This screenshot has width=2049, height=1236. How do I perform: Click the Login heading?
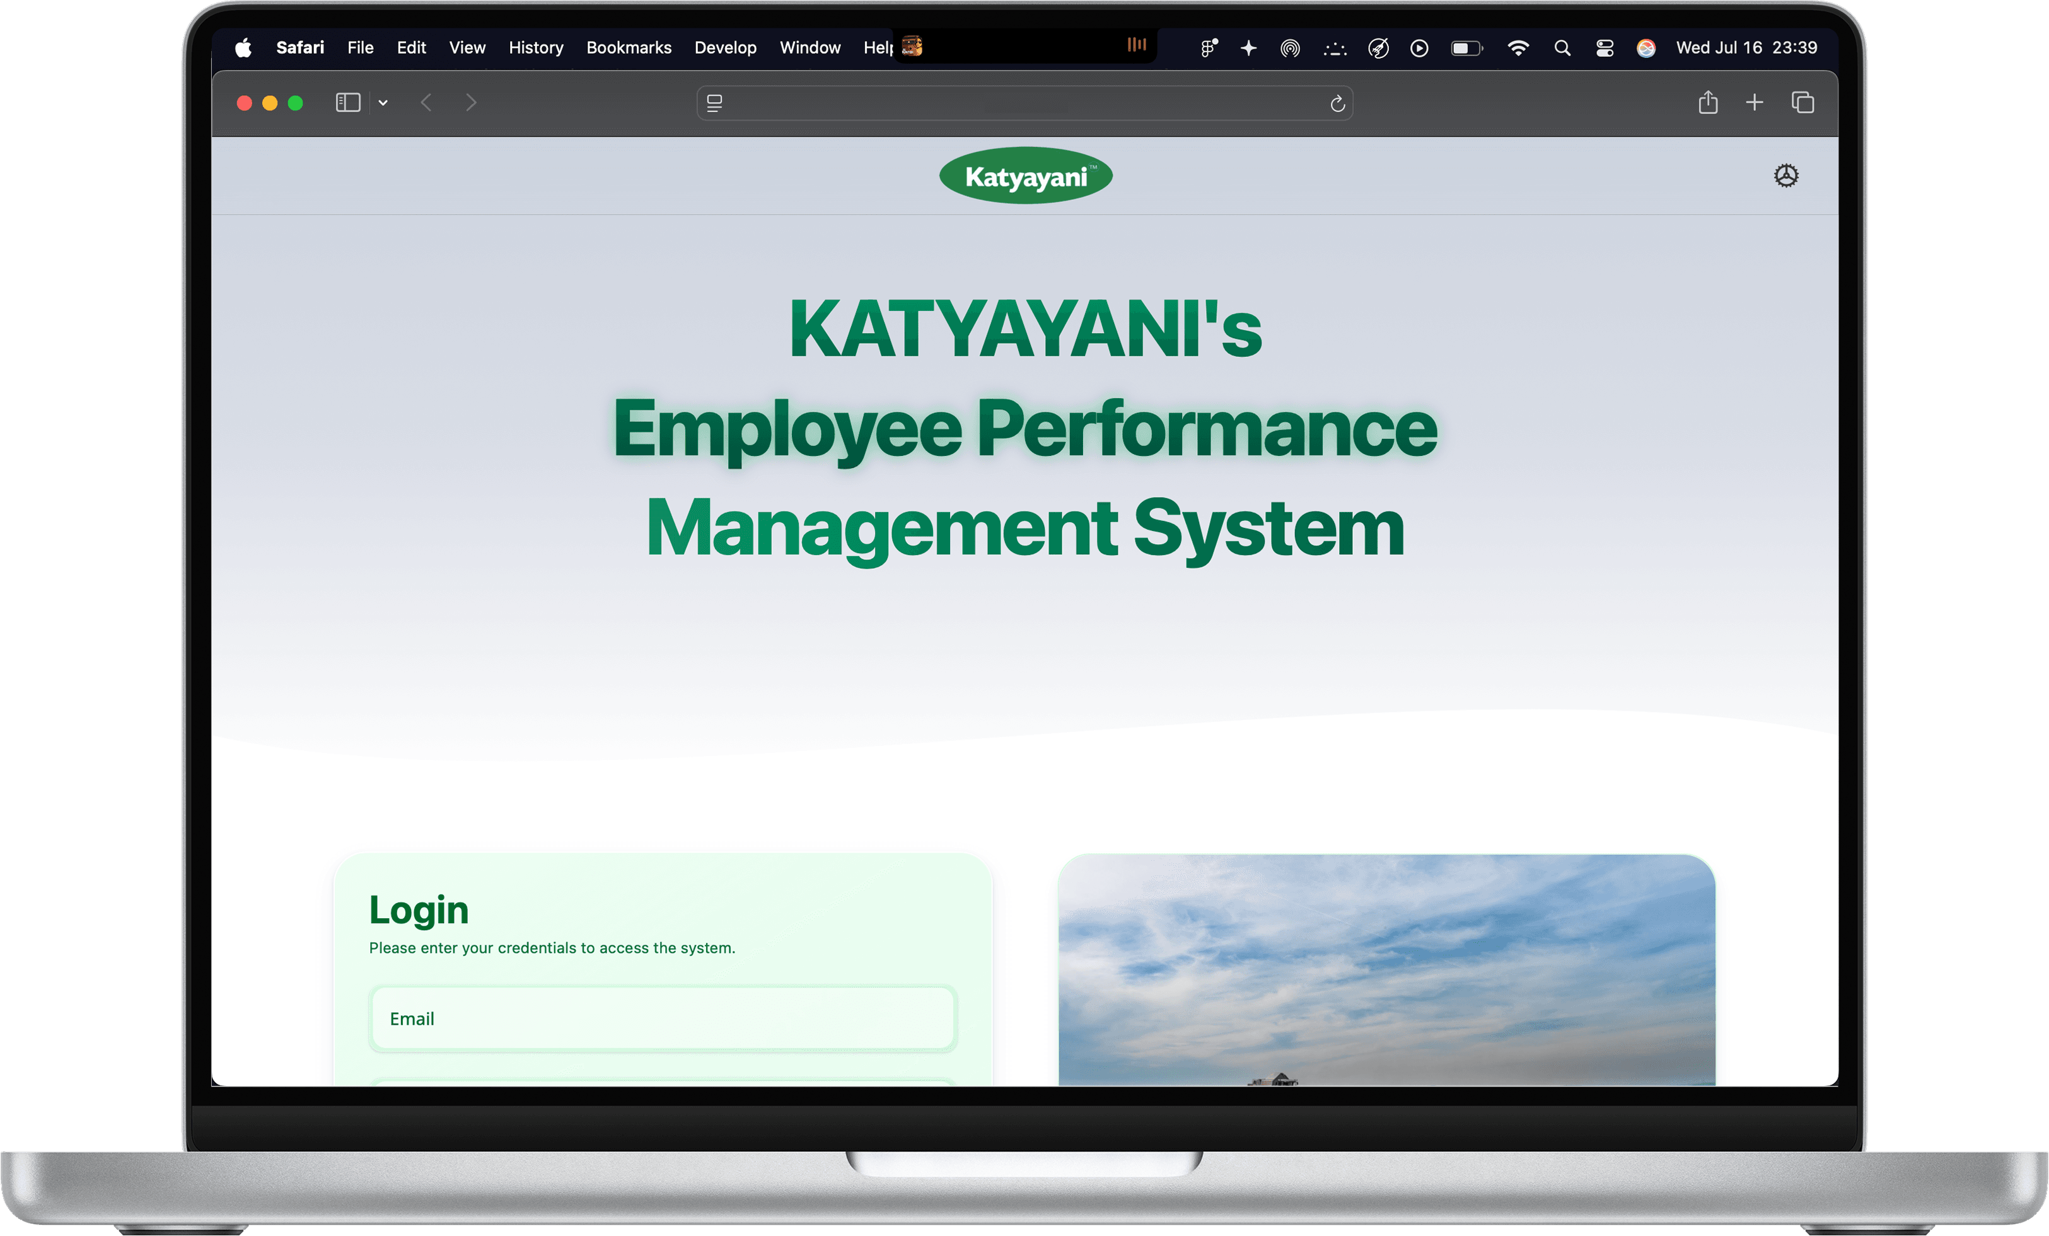point(418,909)
